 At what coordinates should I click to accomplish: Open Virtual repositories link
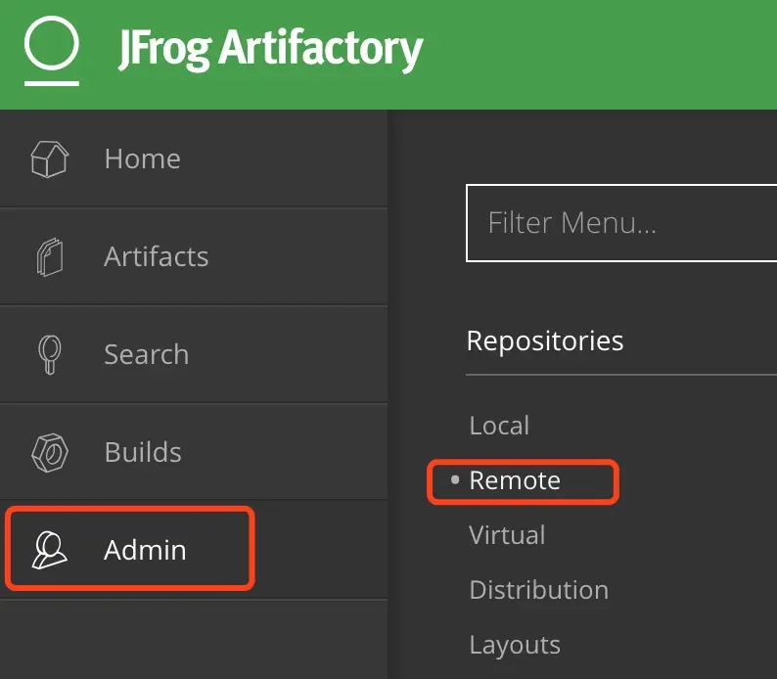coord(507,535)
